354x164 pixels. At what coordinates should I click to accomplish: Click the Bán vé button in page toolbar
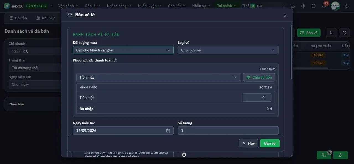[309, 33]
